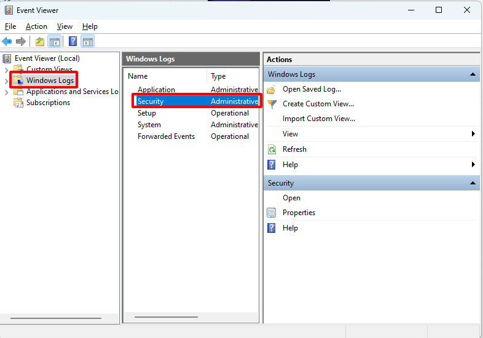Viewport: 483px width, 338px height.
Task: Click Open under Security actions
Action: [x=291, y=198]
